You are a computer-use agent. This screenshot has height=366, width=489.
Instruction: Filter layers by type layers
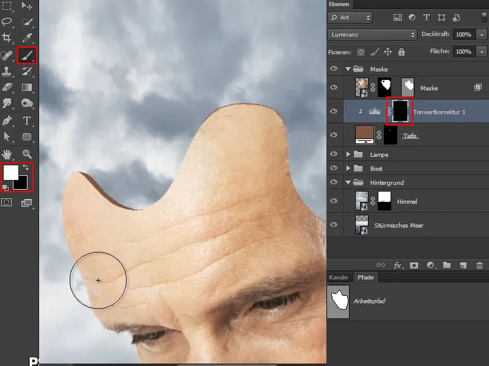pos(426,18)
